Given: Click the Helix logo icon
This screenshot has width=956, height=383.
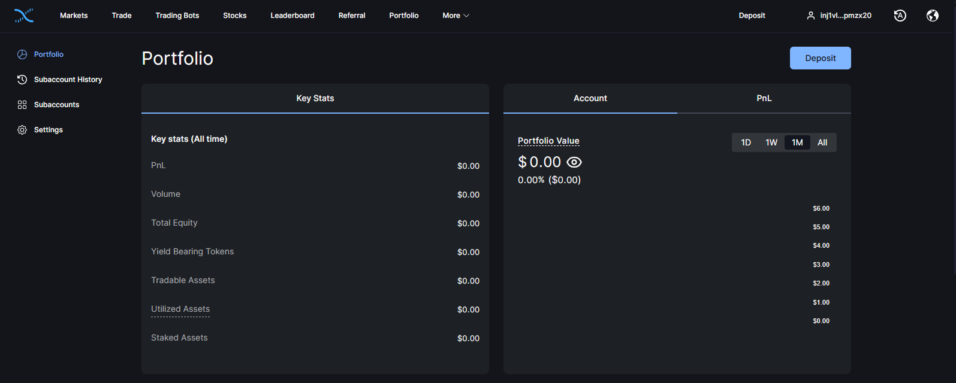Looking at the screenshot, I should click(24, 16).
